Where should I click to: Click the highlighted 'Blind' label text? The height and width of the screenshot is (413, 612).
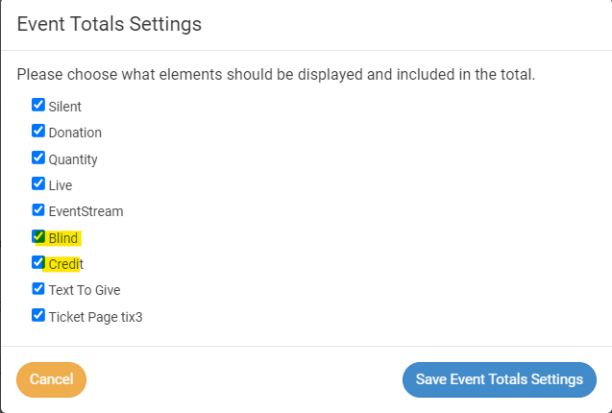63,237
